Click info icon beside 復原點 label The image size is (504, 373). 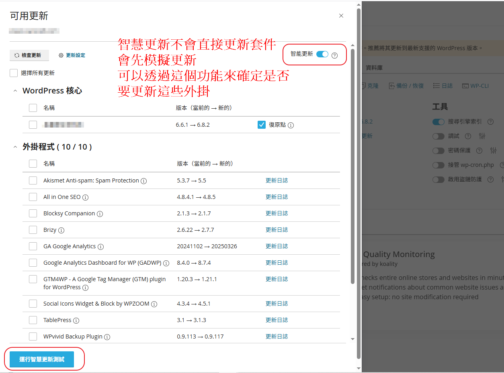coord(291,125)
